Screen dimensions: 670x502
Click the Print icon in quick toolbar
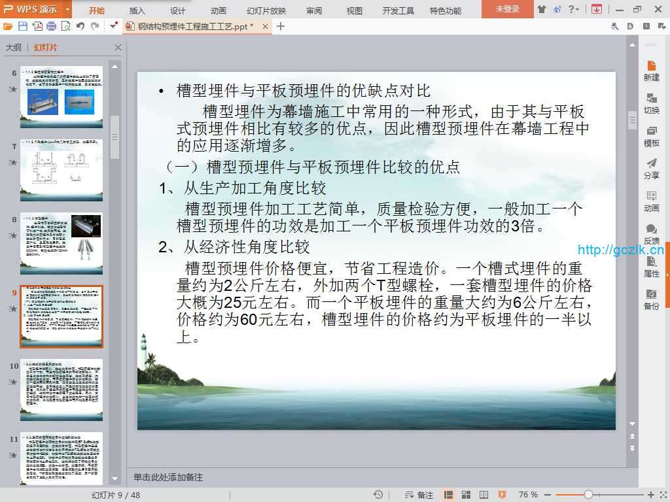click(x=51, y=26)
